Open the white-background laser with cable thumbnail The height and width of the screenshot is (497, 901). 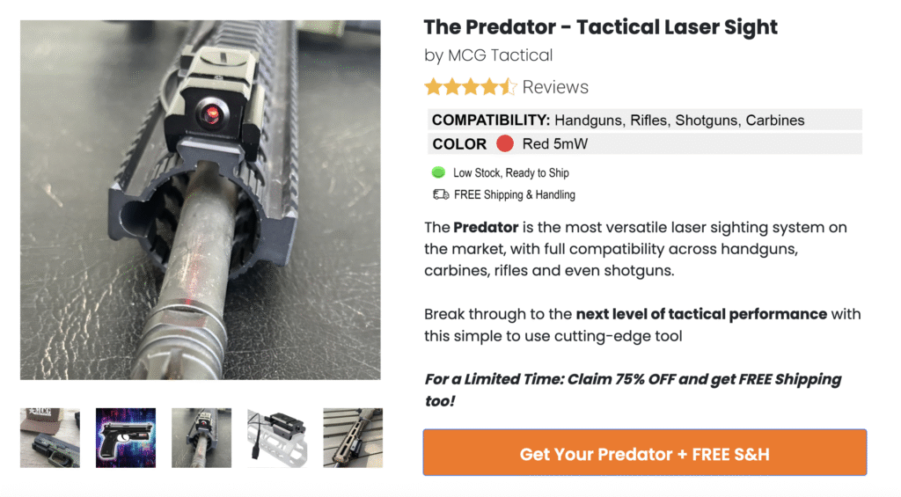277,437
